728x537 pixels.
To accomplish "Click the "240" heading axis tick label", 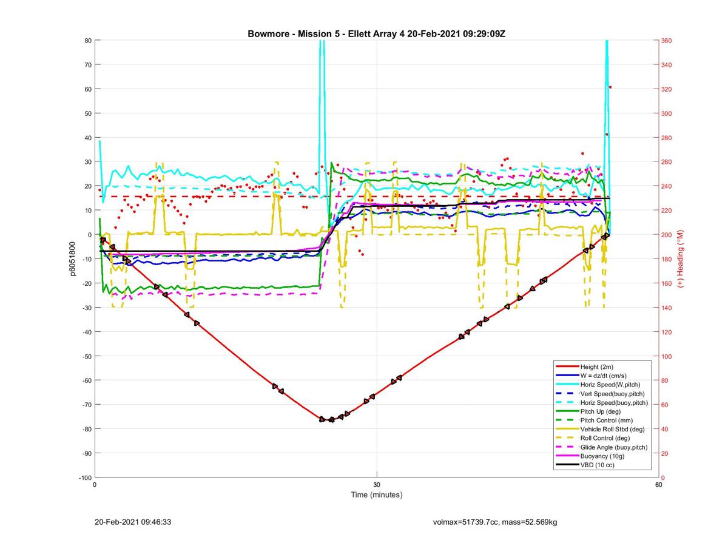I will 667,186.
